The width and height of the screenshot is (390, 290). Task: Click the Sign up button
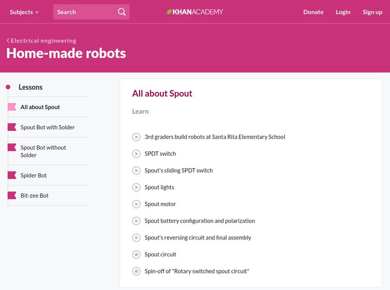(372, 12)
